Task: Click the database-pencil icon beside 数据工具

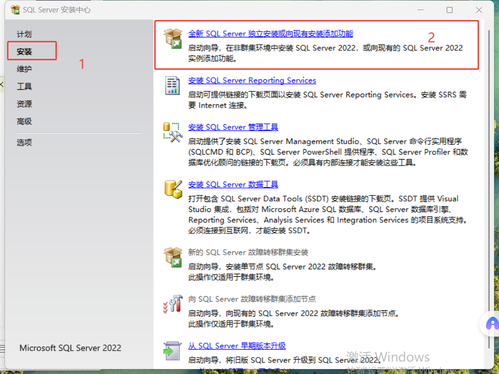Action: (x=172, y=188)
